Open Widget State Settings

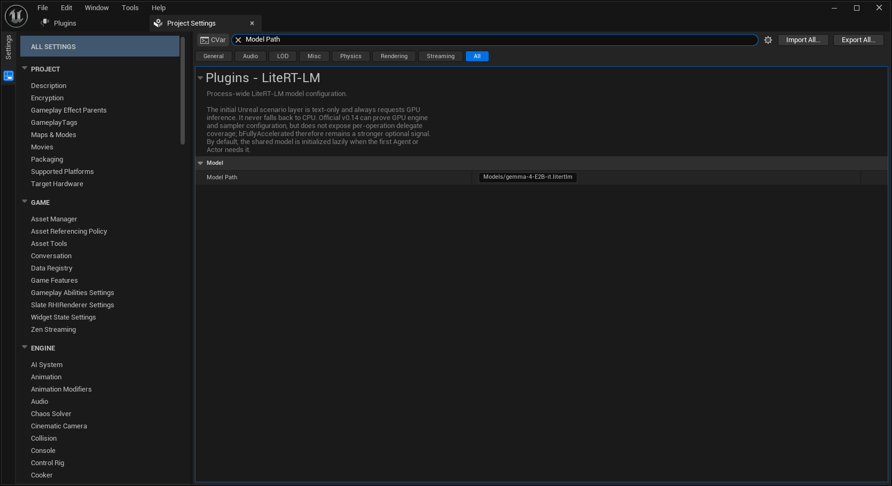[x=64, y=317]
